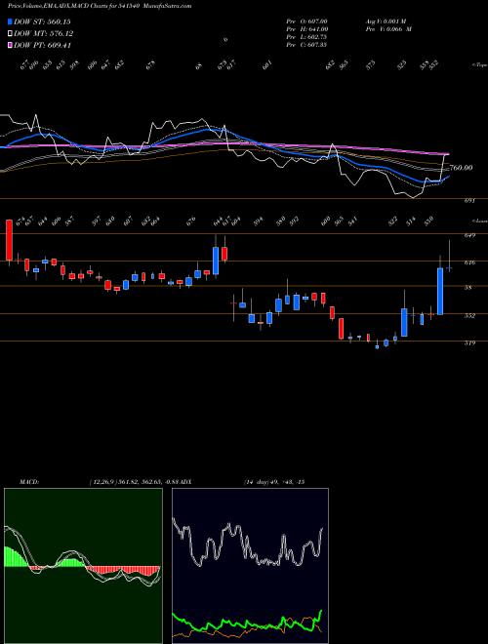
Task: Open the dark blue ADX indicator panel
Action: pyautogui.click(x=250, y=566)
